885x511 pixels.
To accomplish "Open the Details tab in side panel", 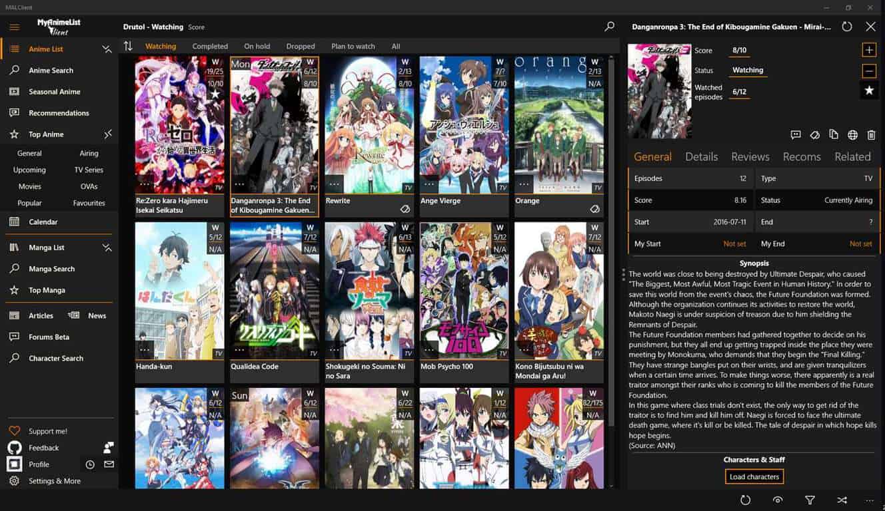I will 701,157.
